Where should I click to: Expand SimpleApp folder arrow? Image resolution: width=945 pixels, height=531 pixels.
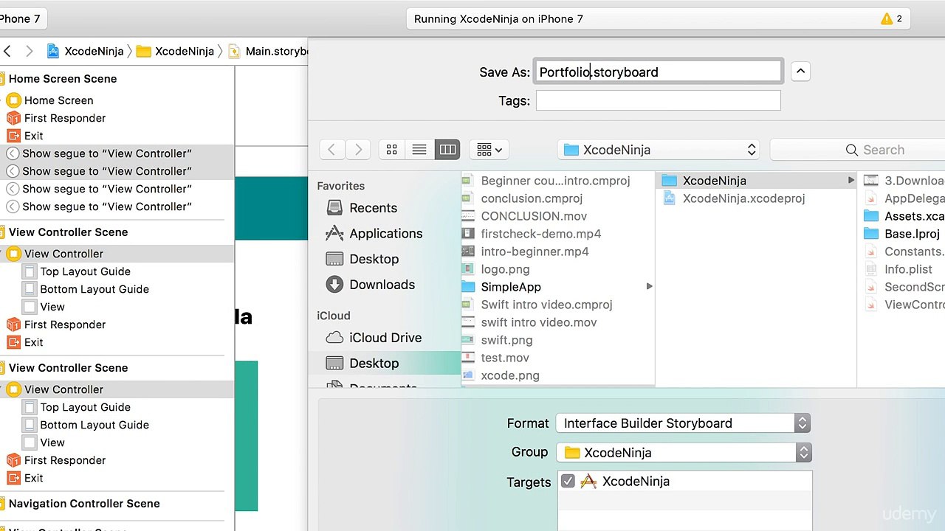pos(649,287)
